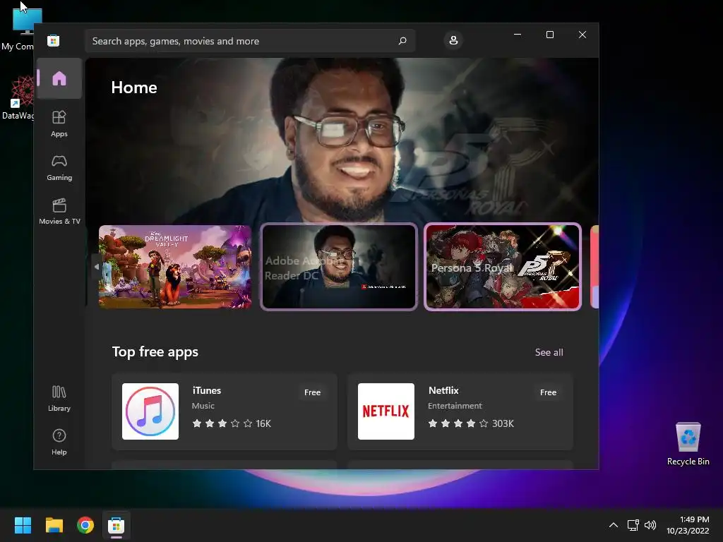Click the Netflix app title
Viewport: 723px width, 542px height.
click(443, 390)
